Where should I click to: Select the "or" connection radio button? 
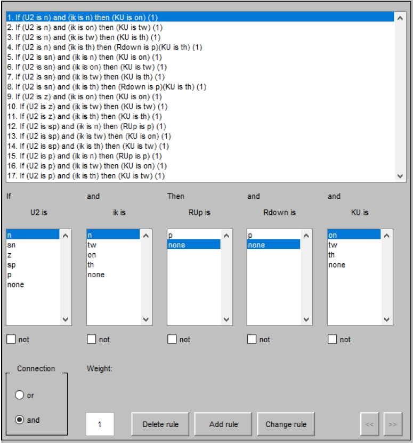(x=20, y=396)
